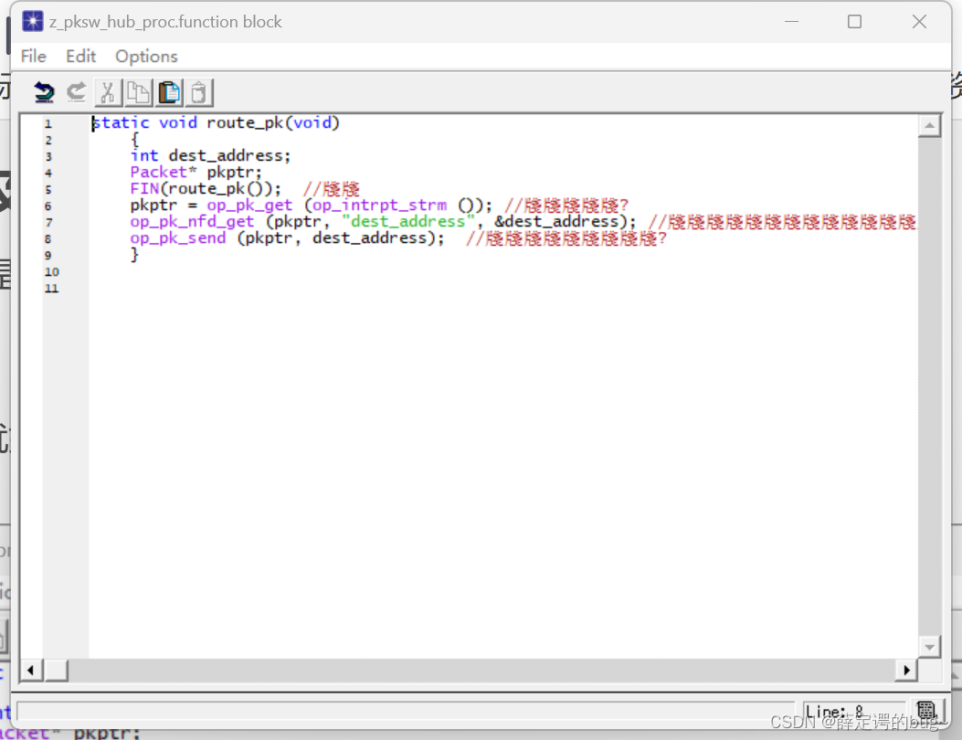Screen dimensions: 962x740
Task: Click the vertical scrollbar down arrow
Action: 929,646
